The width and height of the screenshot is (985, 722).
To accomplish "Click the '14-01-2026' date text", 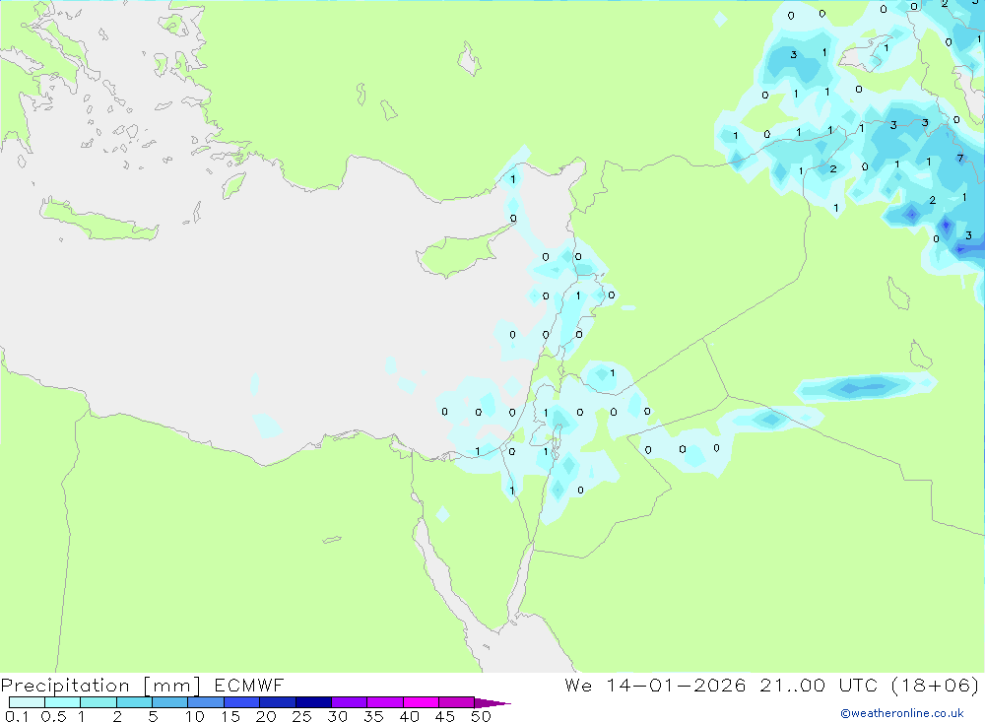I will (x=676, y=685).
